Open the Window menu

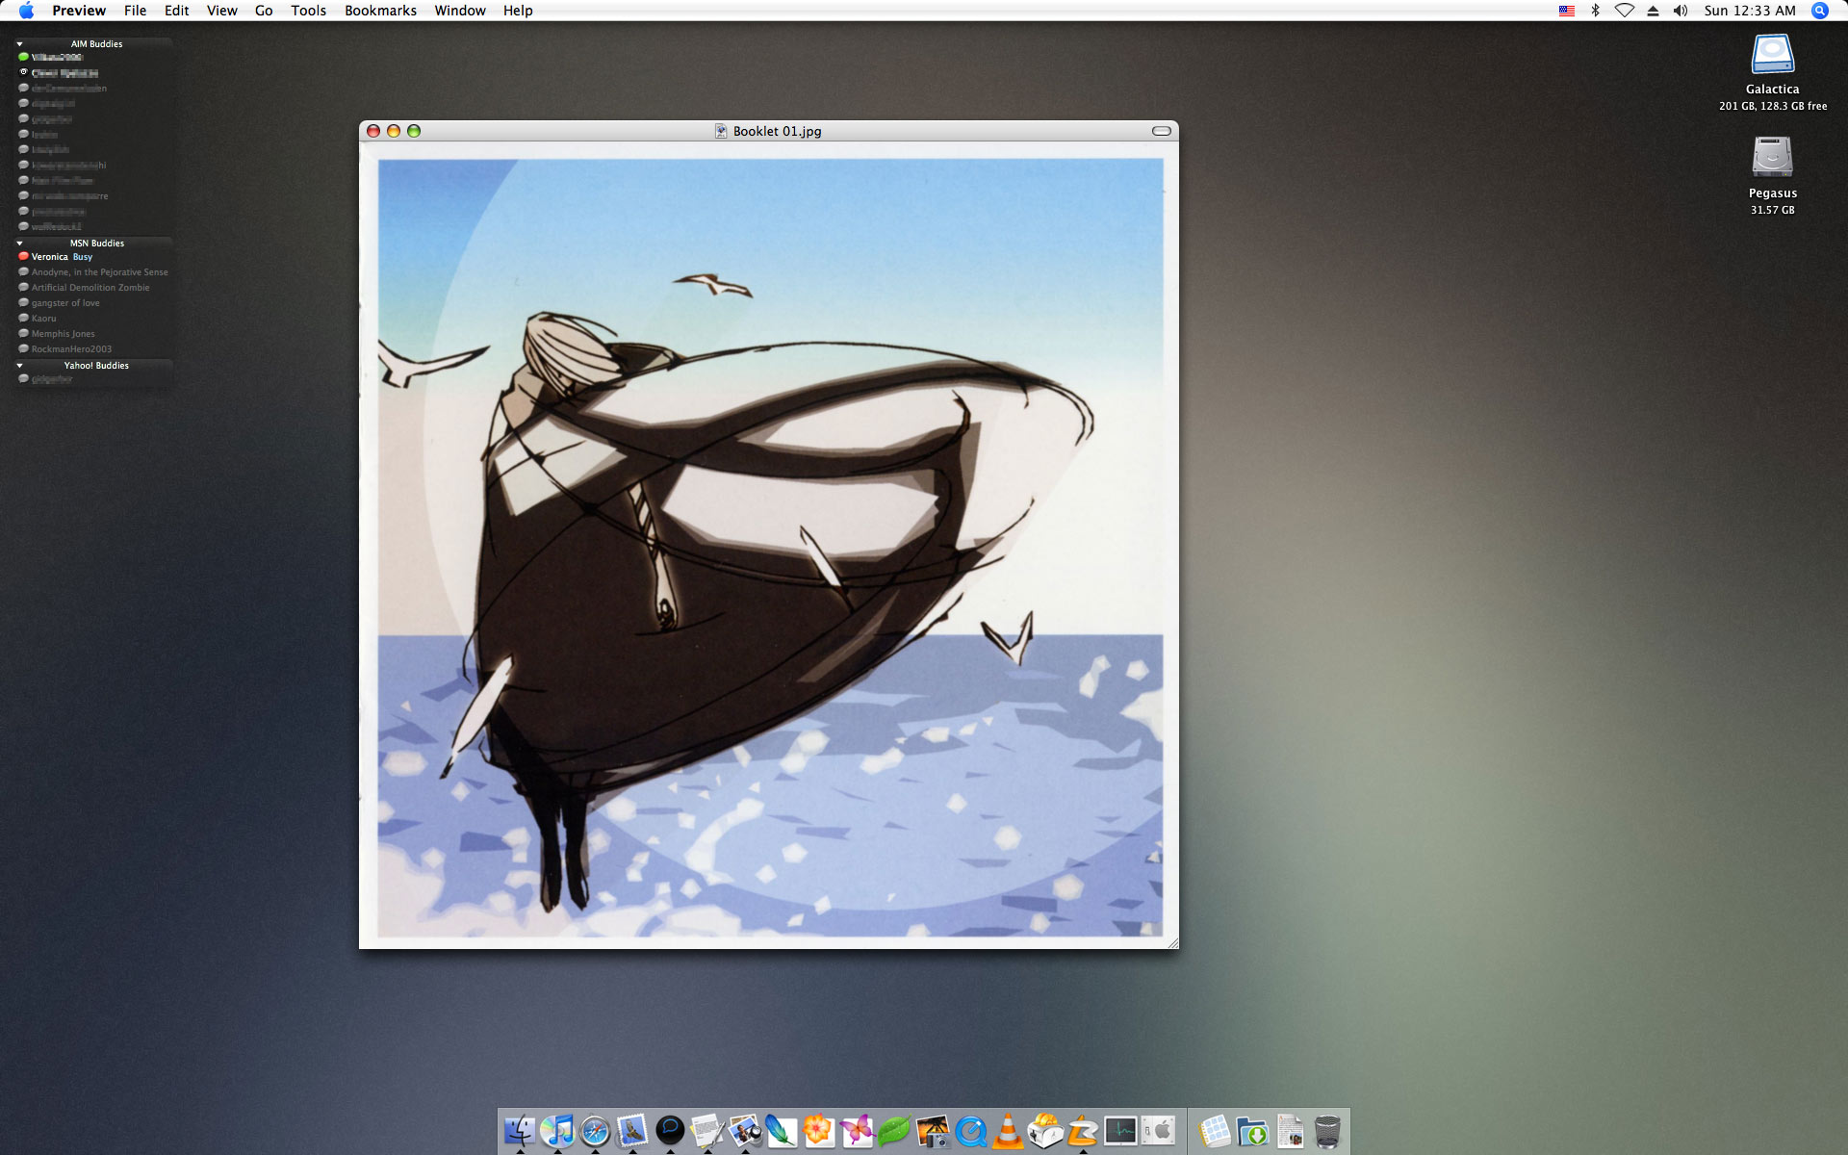(x=459, y=11)
